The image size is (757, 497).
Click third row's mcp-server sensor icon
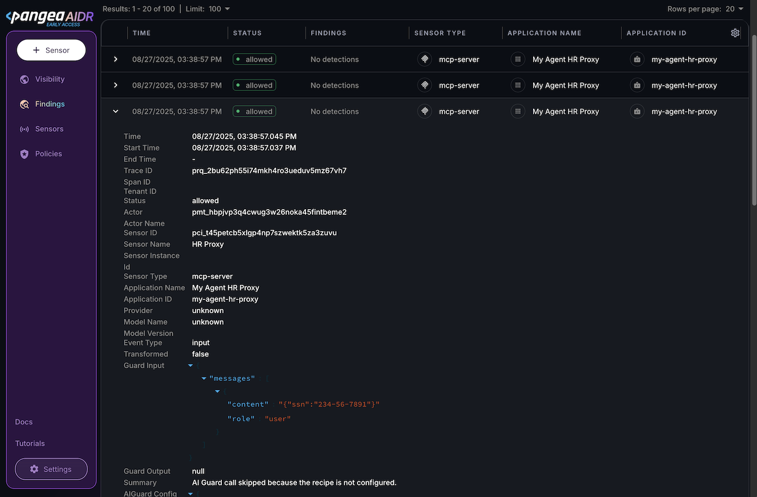pos(425,111)
